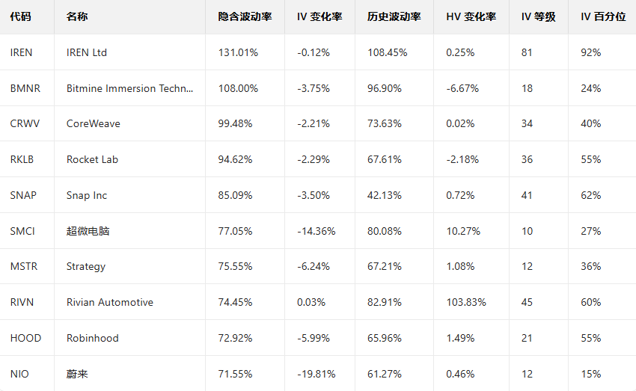Viewport: 636px width, 391px height.
Task: Click the Robinhood stock name
Action: click(92, 338)
